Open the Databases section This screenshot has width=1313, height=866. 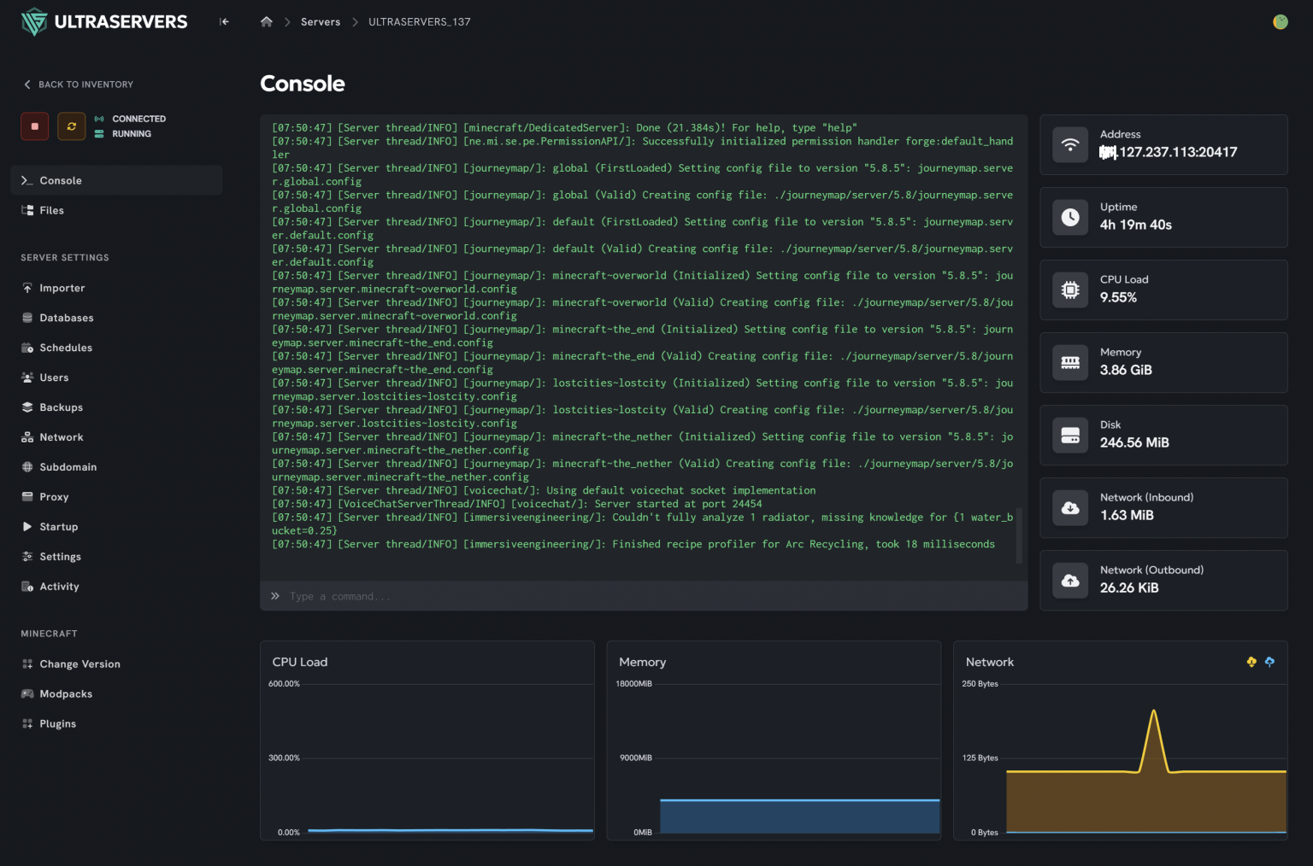click(66, 318)
